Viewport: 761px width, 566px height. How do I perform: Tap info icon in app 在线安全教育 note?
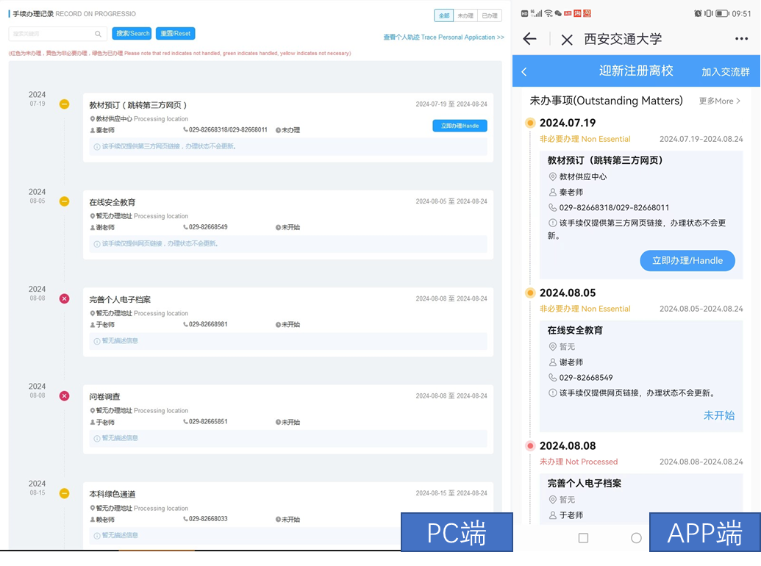pos(552,393)
